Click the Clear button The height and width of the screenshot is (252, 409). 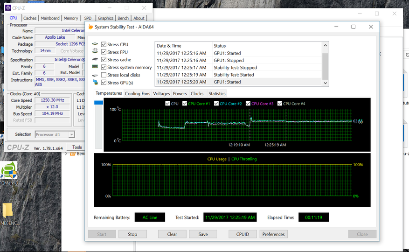click(172, 234)
